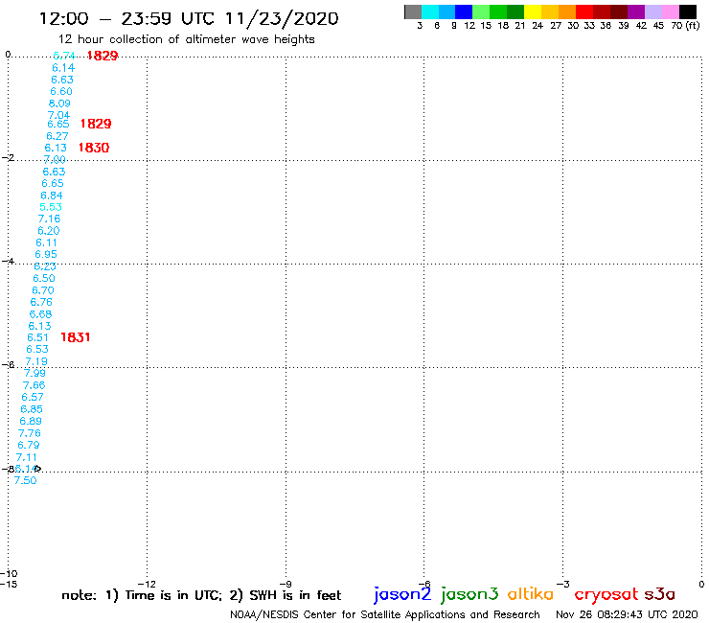Viewport: 709px width, 623px height.
Task: Click the 6.85 wave height value
Action: [x=32, y=409]
